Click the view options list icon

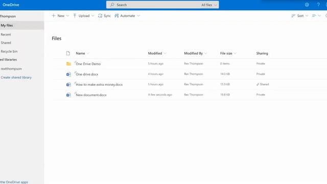coord(314,16)
